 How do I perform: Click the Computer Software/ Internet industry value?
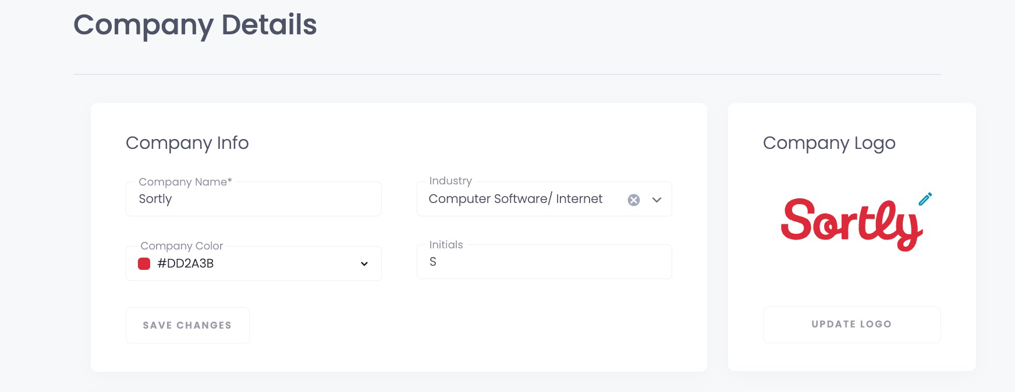[x=516, y=199]
